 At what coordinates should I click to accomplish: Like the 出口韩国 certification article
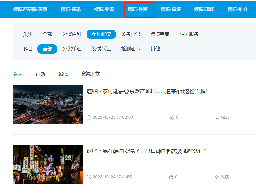click(x=171, y=177)
